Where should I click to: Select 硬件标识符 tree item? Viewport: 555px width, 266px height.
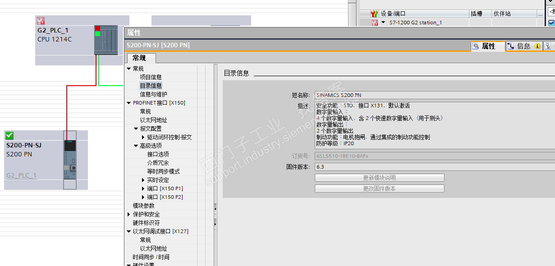tap(146, 223)
